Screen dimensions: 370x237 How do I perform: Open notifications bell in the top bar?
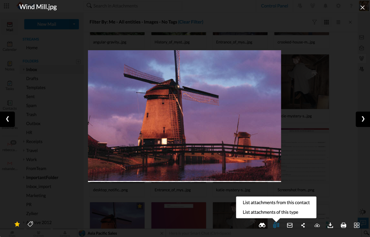[x=325, y=5]
